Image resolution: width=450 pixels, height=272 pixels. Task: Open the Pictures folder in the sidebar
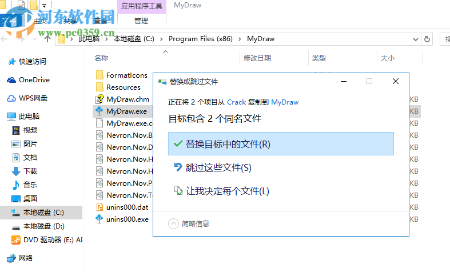(30, 144)
